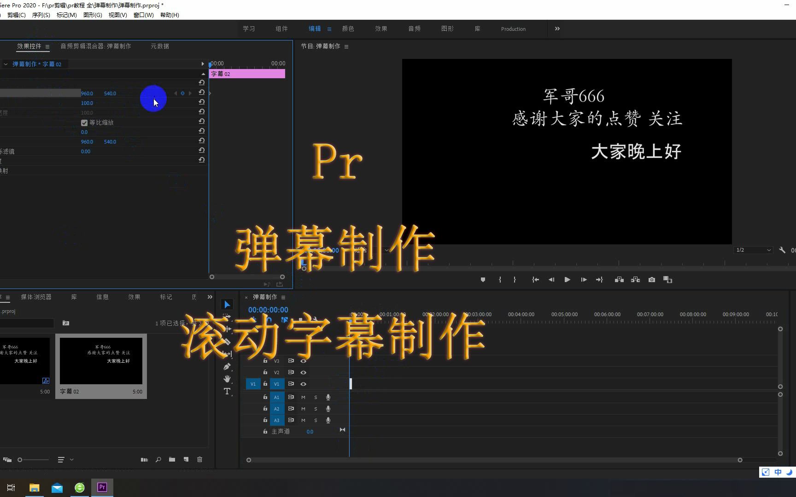Open 窗口(W) menu
Image resolution: width=796 pixels, height=497 pixels.
pos(143,15)
